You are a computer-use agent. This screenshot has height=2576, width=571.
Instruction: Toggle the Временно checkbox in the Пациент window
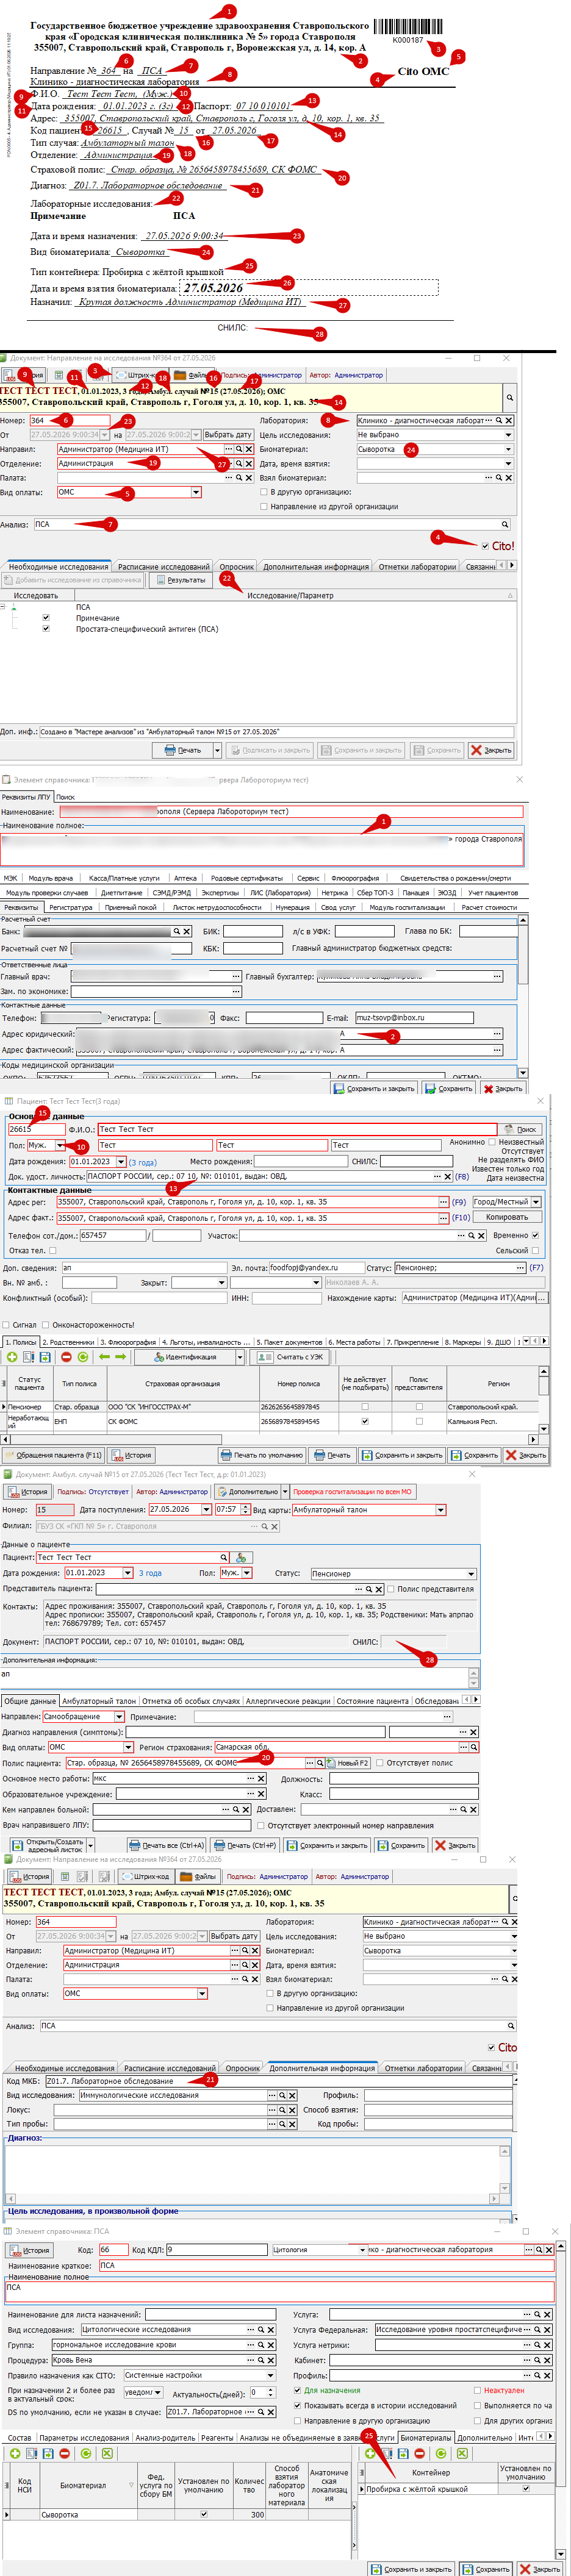click(x=535, y=1235)
